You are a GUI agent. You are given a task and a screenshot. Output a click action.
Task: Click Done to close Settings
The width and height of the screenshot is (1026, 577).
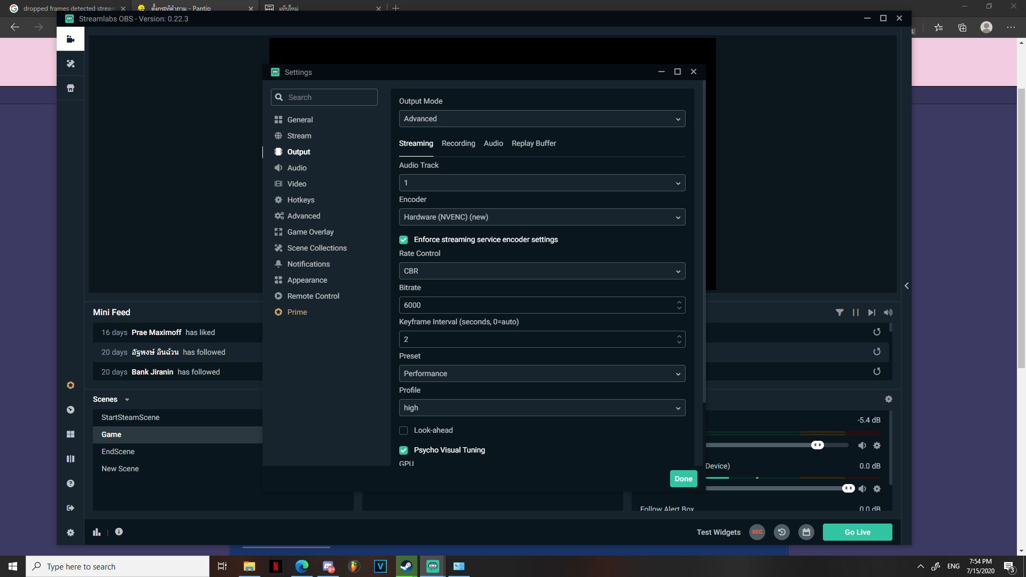pos(683,479)
